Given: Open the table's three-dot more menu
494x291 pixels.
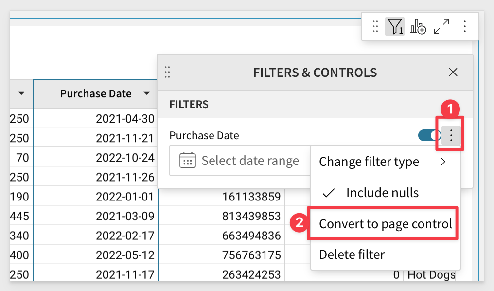Looking at the screenshot, I should pyautogui.click(x=465, y=27).
